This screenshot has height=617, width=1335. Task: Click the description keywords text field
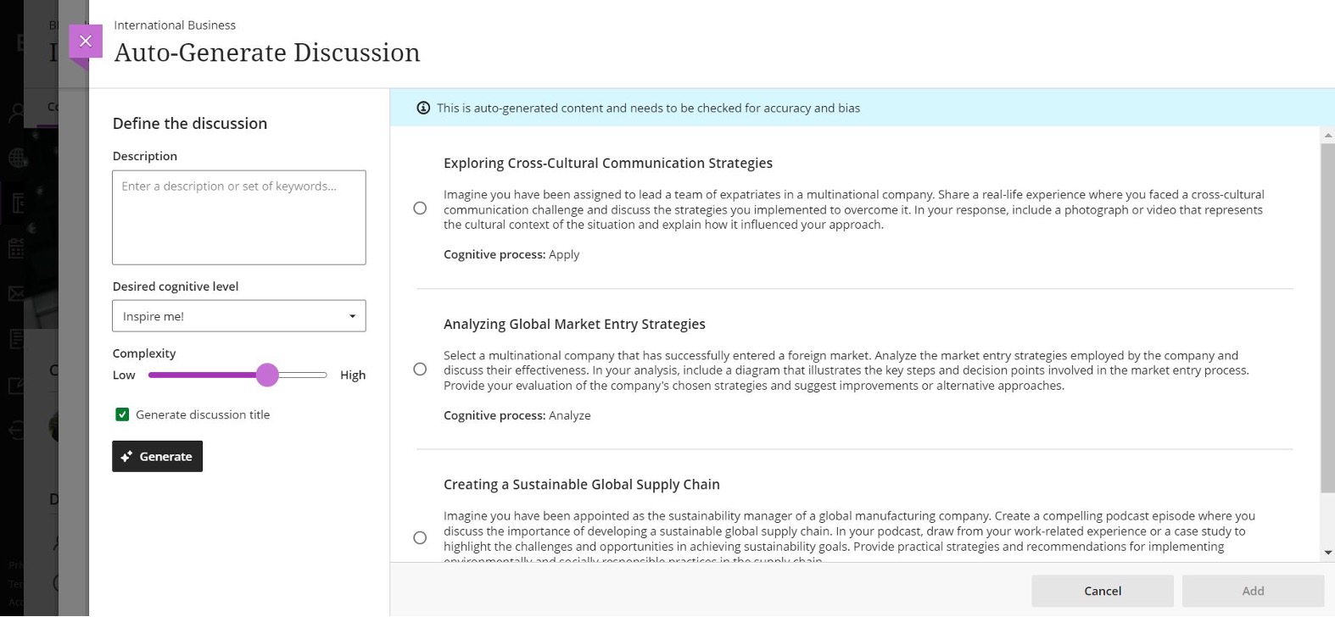[238, 216]
